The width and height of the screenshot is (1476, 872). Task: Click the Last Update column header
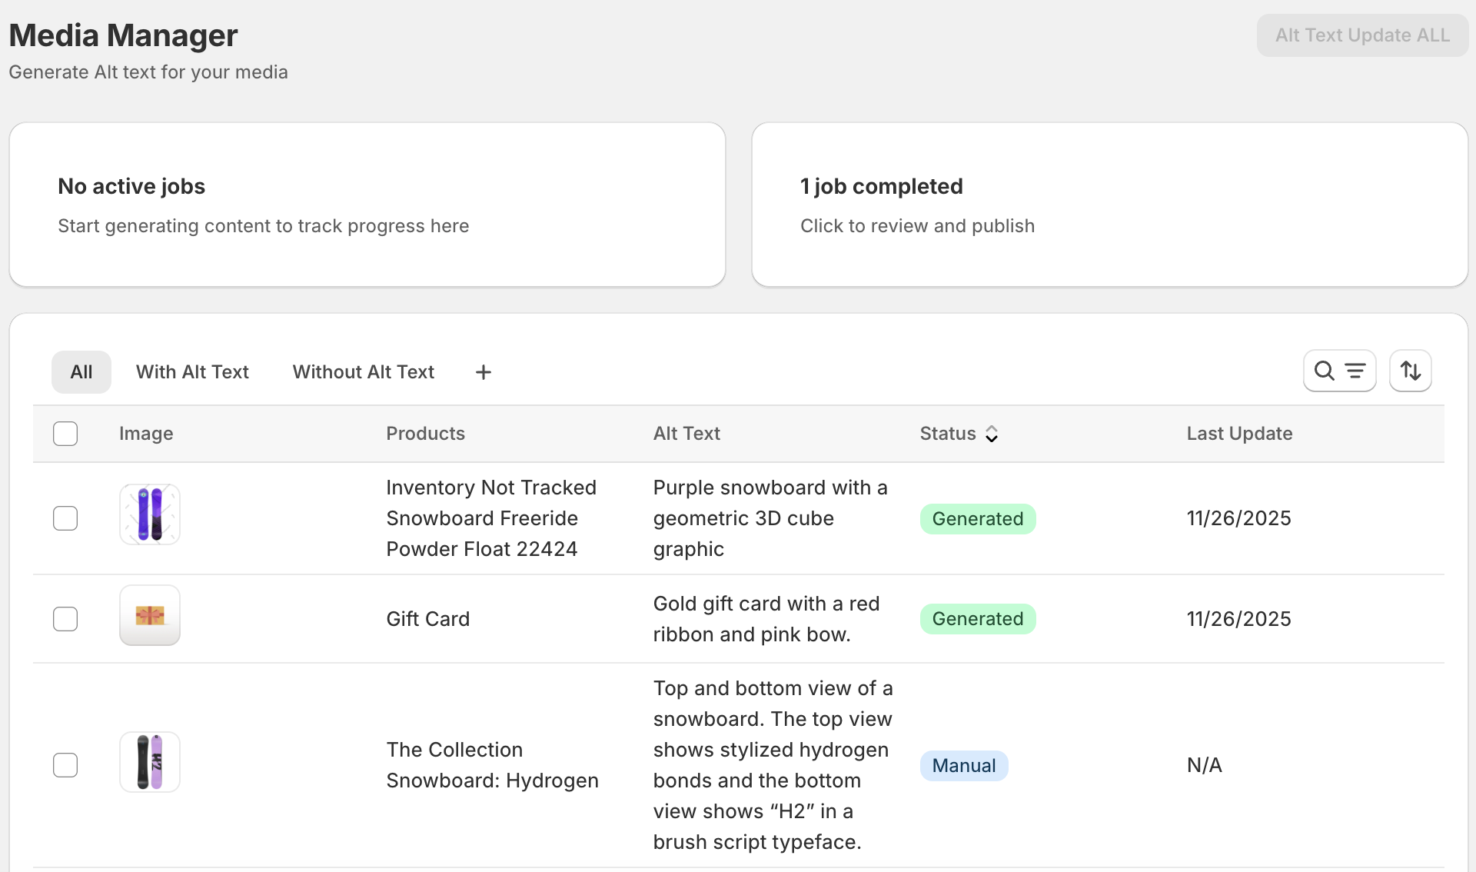click(1239, 434)
